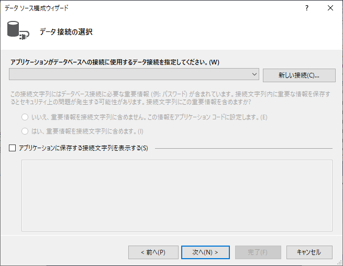This screenshot has height=266, width=343.
Task: Select the いいえ radio button option
Action: 25,117
